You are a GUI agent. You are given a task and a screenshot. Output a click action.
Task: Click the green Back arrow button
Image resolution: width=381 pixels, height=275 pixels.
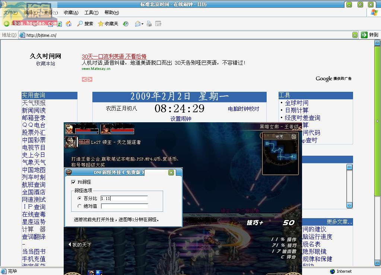click(x=7, y=23)
